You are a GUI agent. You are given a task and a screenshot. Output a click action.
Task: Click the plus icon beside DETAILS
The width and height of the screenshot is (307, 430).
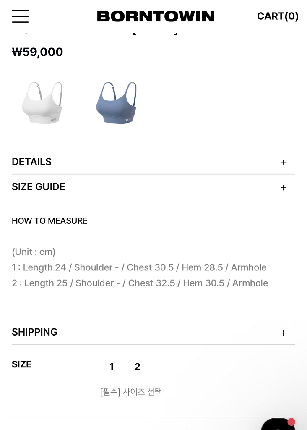pos(284,163)
